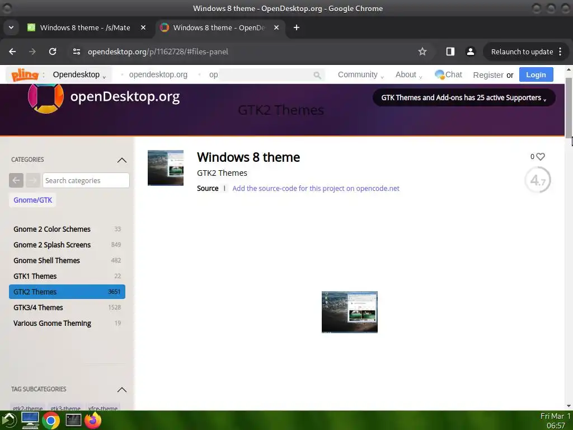Click the Chrome icon in the taskbar
This screenshot has width=573, height=430.
coord(51,421)
